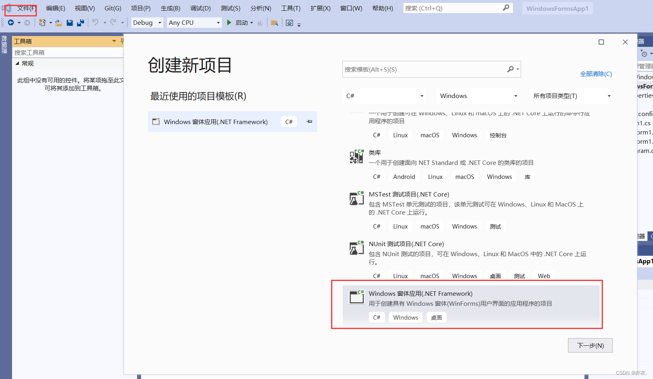Expand the toolbar overflow options arrow
The height and width of the screenshot is (379, 653).
299,24
